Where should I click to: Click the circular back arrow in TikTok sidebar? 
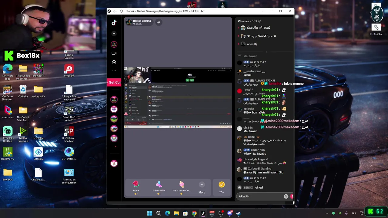114,34
